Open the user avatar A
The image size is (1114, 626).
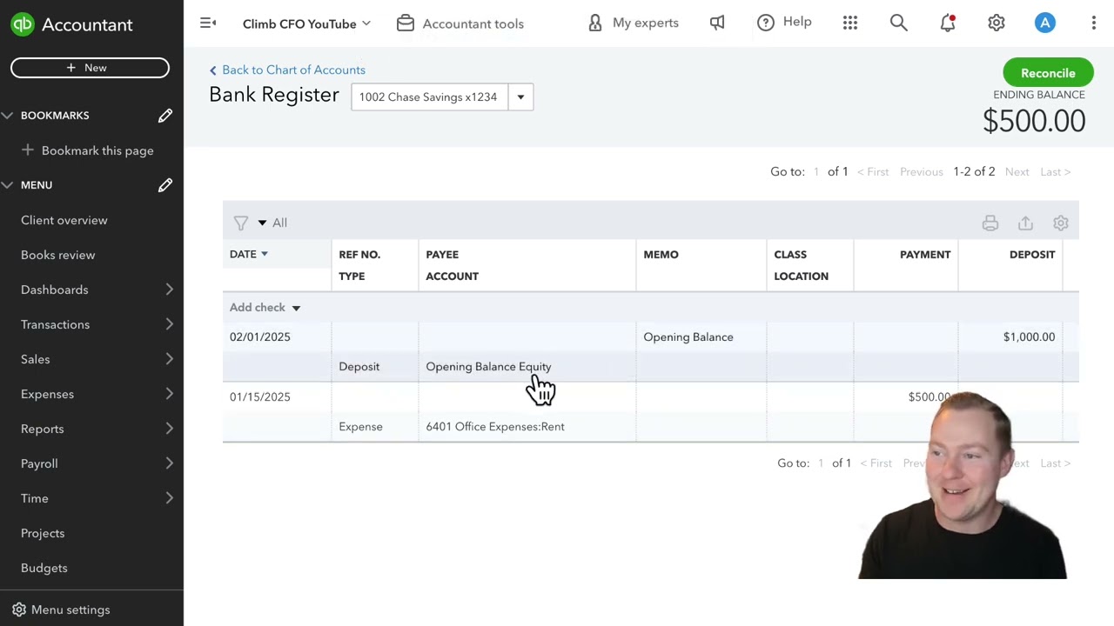coord(1045,23)
